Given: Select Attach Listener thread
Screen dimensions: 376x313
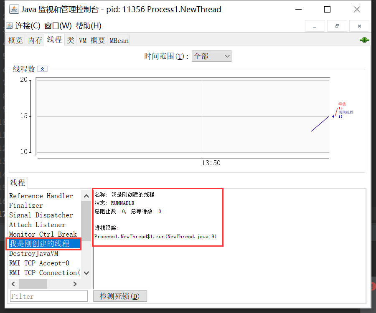Looking at the screenshot, I should point(44,225).
